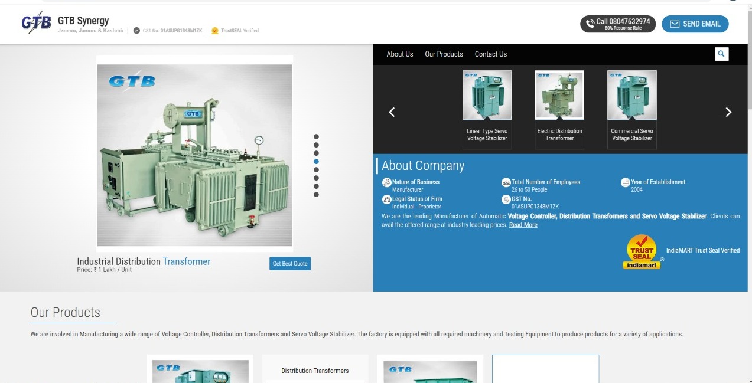Open Industrial Distribution Transformer title link

coord(144,261)
